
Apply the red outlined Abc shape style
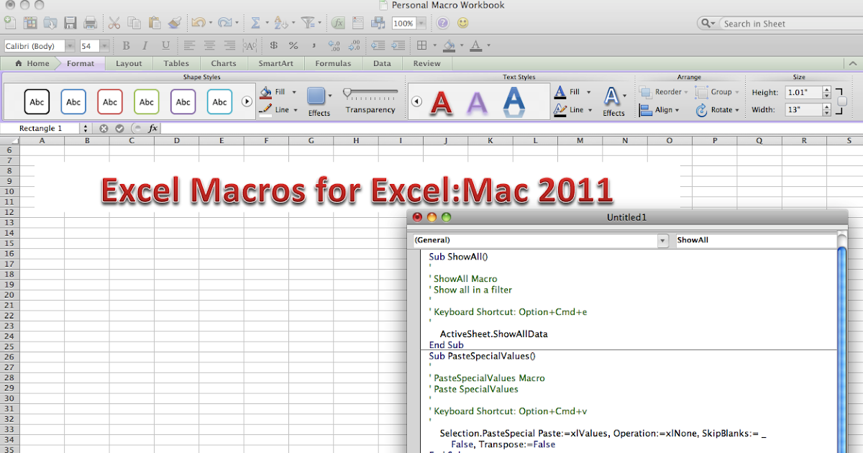pos(110,102)
